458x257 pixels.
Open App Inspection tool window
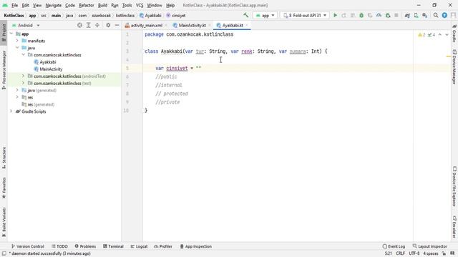coord(195,246)
